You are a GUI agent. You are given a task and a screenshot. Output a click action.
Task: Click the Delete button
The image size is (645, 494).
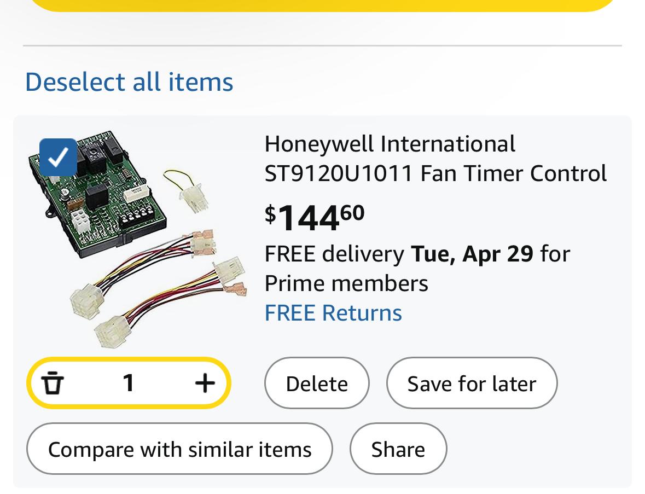tap(317, 383)
